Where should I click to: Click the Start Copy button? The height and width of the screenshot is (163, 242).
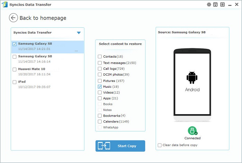click(120, 146)
